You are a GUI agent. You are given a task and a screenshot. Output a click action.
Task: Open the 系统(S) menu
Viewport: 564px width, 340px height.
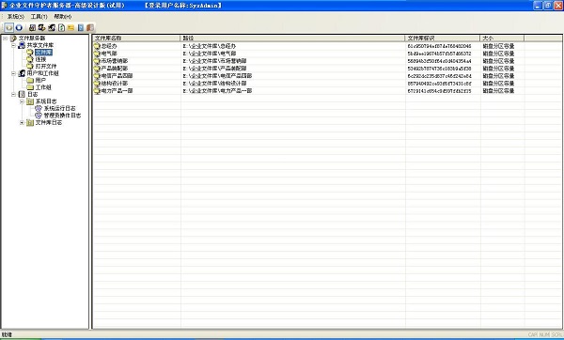16,17
